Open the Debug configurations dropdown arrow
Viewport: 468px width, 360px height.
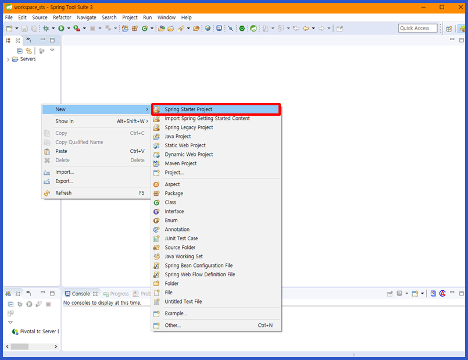coord(53,28)
